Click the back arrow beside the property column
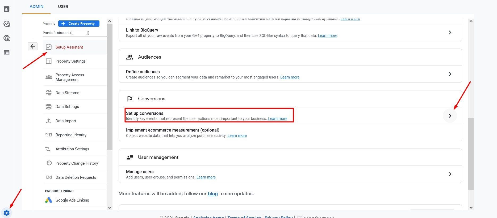This screenshot has width=497, height=218. point(33,46)
